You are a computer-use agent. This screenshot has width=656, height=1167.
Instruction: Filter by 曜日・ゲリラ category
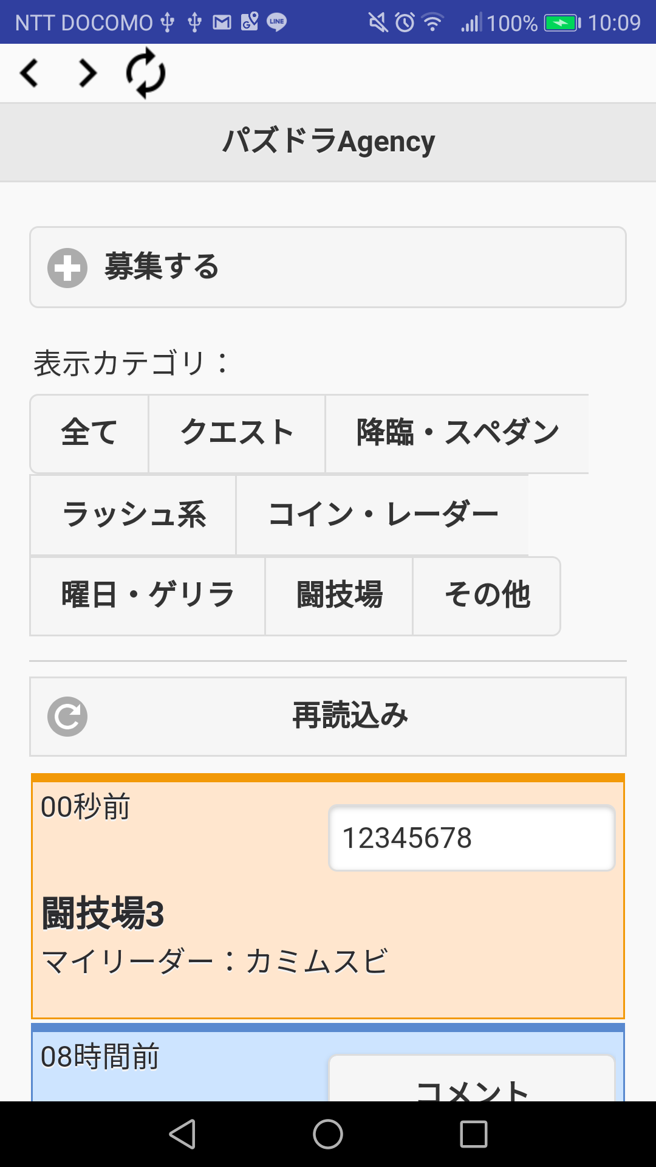[x=148, y=596]
